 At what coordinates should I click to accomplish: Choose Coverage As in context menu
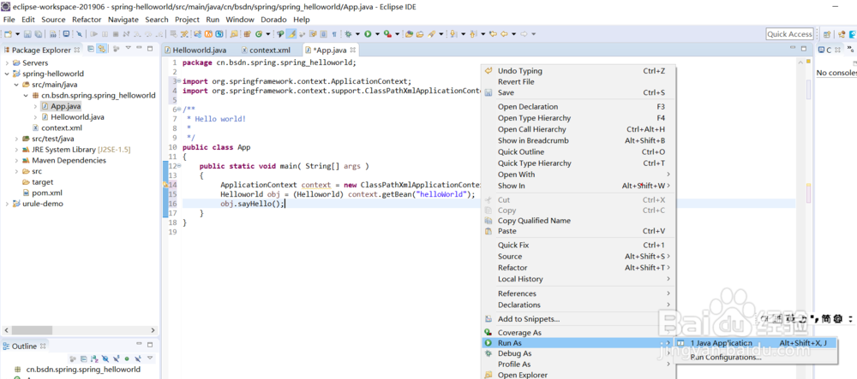(578, 333)
